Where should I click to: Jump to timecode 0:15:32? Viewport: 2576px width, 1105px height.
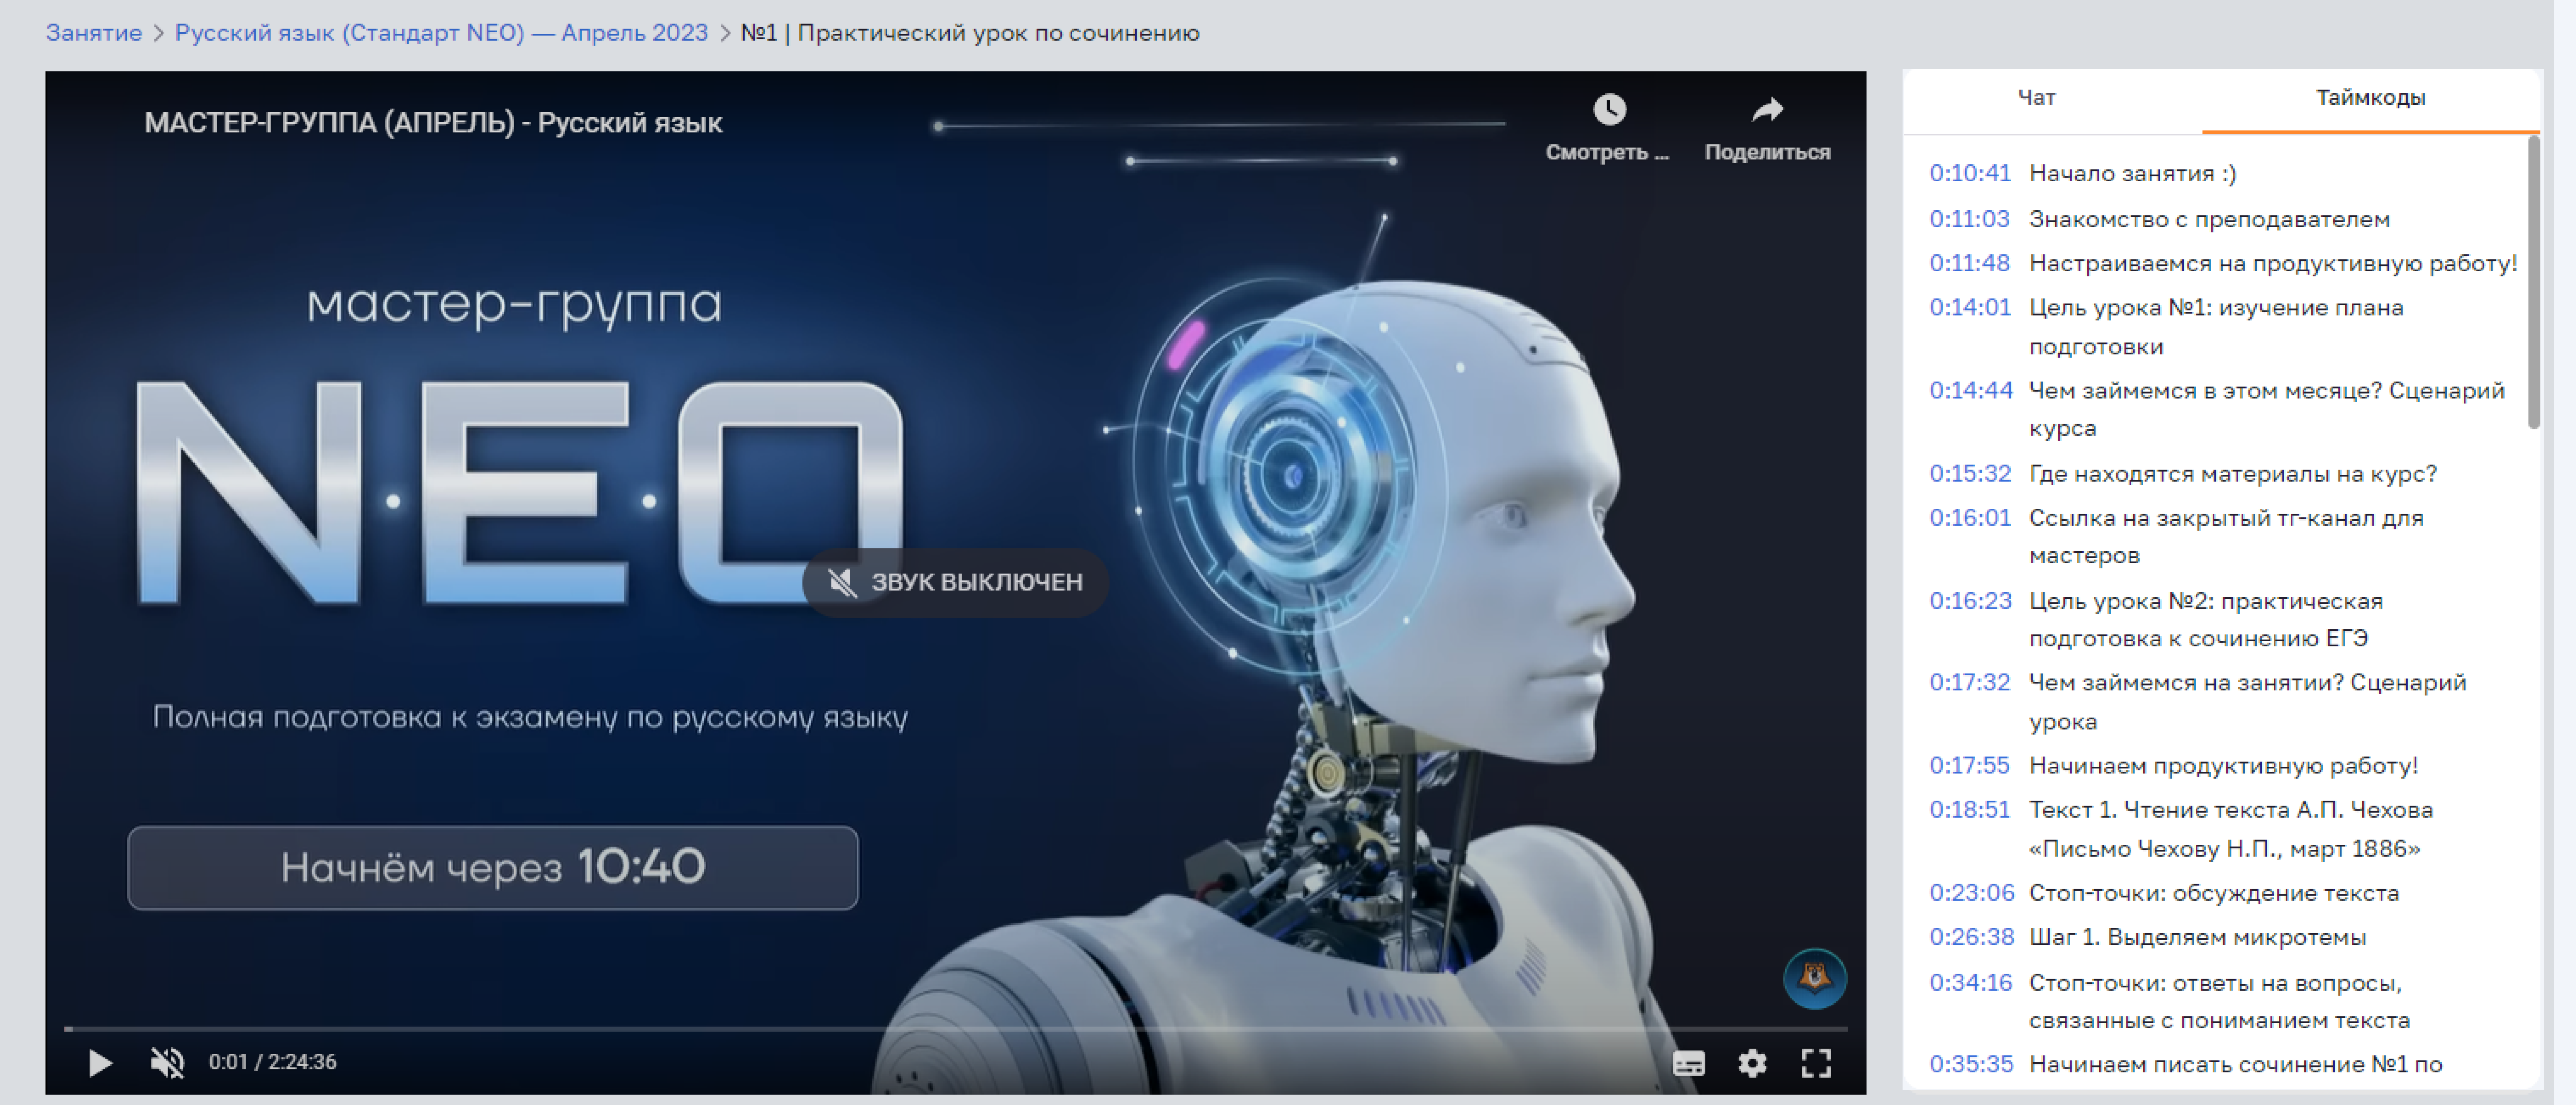click(x=1969, y=474)
